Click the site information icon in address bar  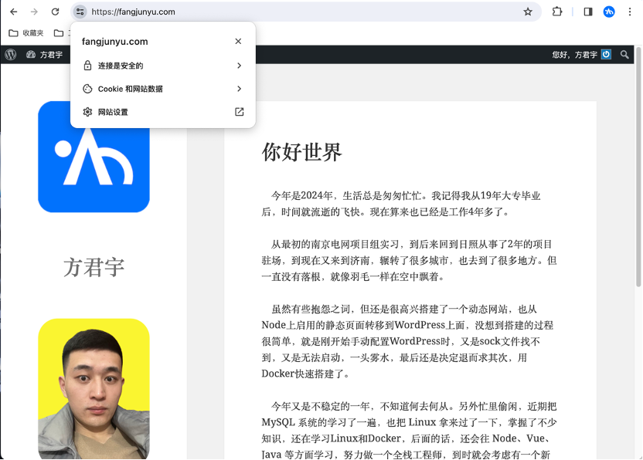pos(80,12)
